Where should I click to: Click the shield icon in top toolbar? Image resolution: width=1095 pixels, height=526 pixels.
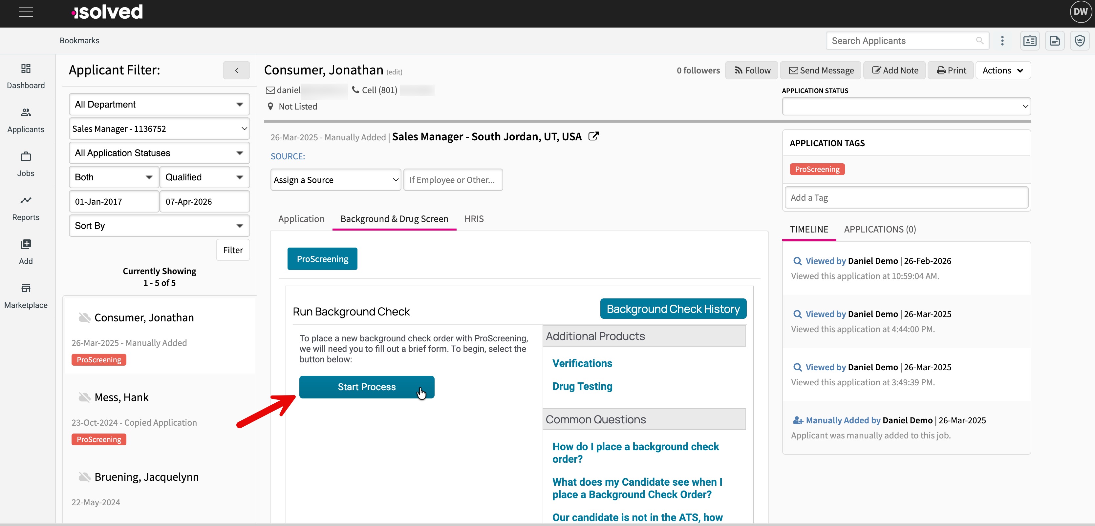click(1079, 41)
